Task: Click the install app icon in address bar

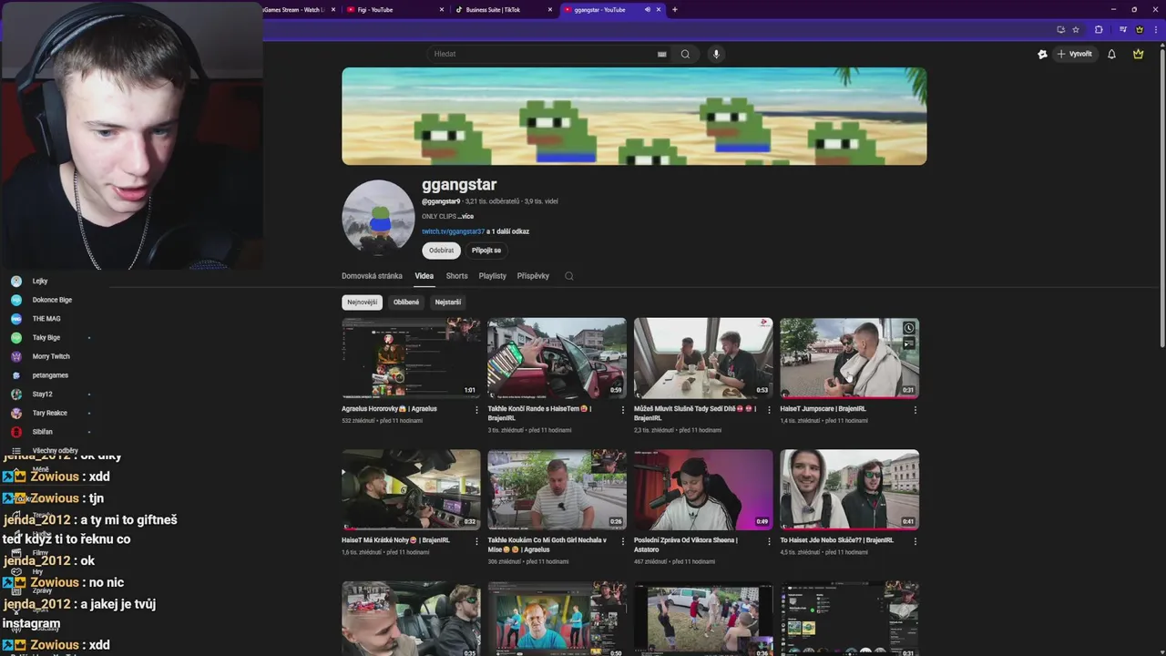Action: coord(1060,29)
